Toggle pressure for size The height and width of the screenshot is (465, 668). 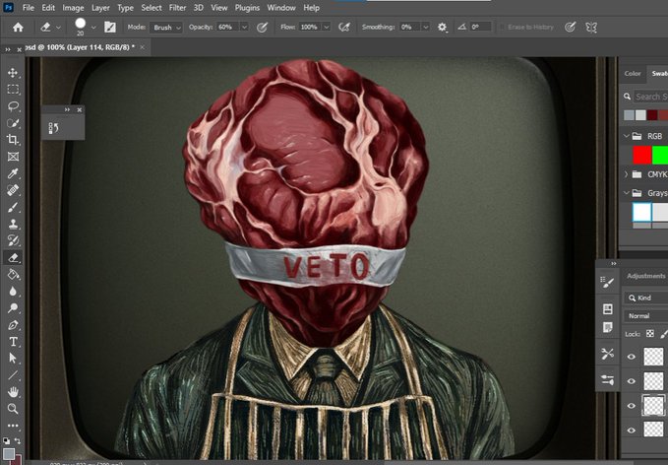tap(570, 28)
